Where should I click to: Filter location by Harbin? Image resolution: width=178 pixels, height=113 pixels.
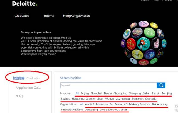click(x=156, y=93)
